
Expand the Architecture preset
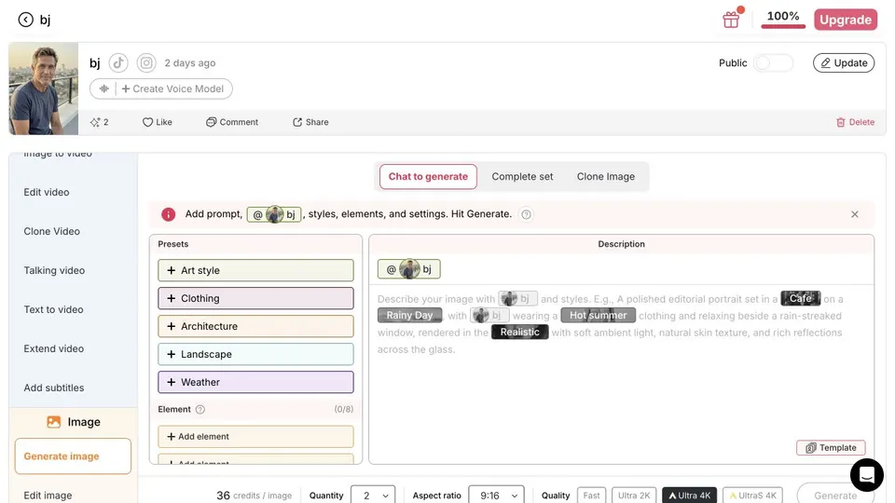point(255,326)
